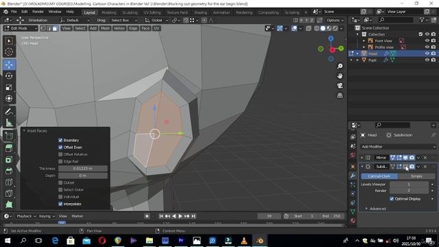
Task: Open the Add Modifier dropdown
Action: (x=398, y=146)
